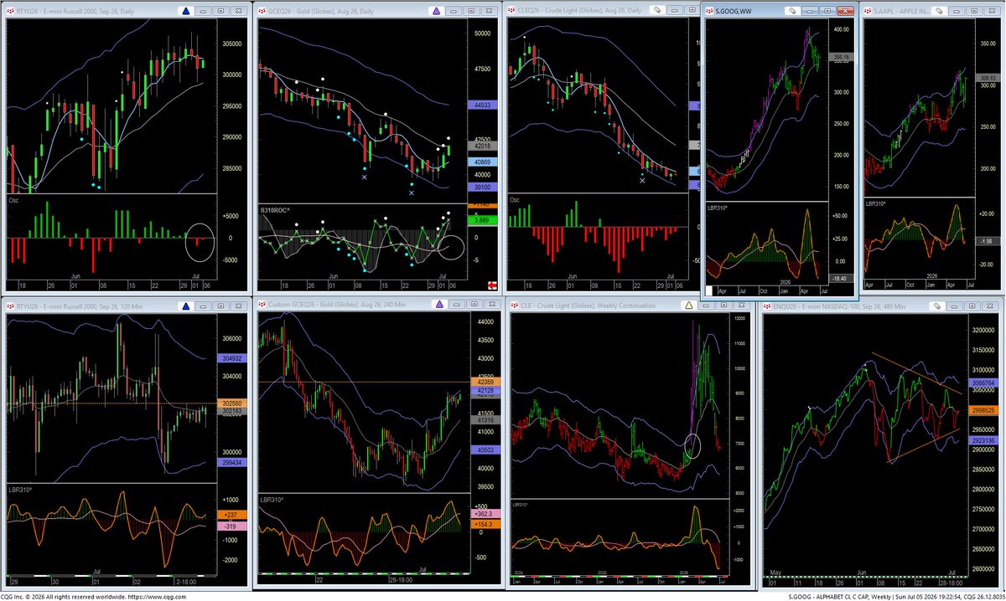1006x601 pixels.
Task: Click the 2923136 band label on ENQU26 chart
Action: (x=982, y=440)
